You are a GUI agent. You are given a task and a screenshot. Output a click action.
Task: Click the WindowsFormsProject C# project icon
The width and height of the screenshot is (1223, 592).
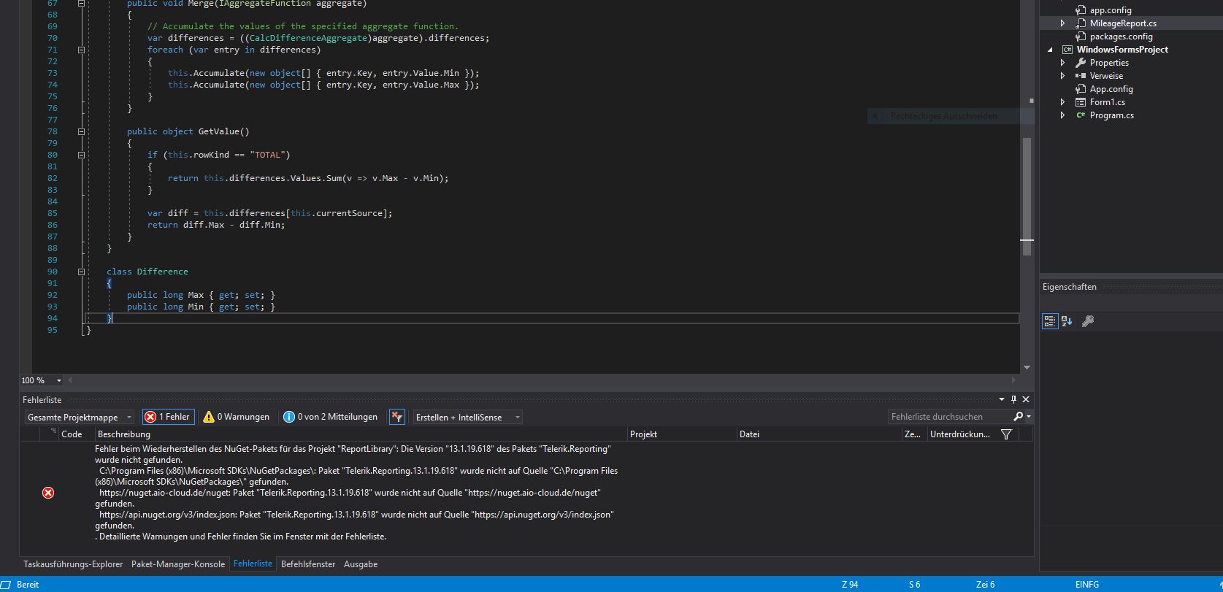click(1067, 50)
